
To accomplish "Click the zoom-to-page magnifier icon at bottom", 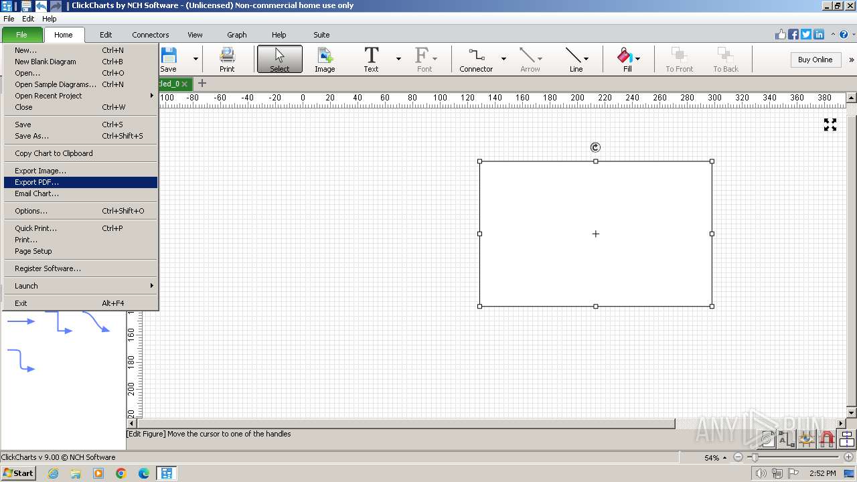I will point(767,439).
